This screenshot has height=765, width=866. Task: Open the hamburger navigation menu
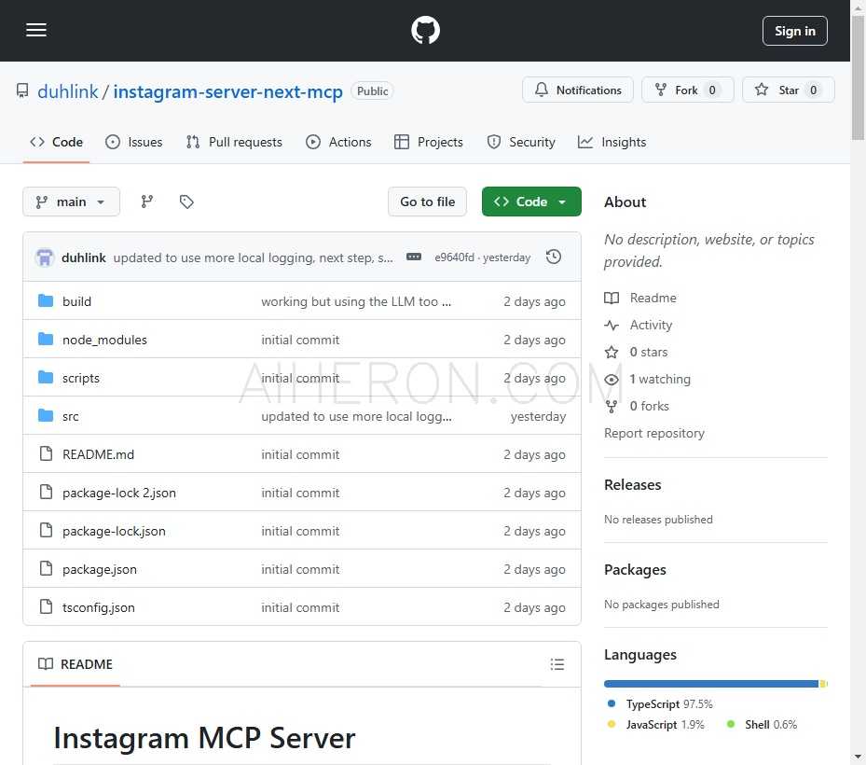(36, 30)
